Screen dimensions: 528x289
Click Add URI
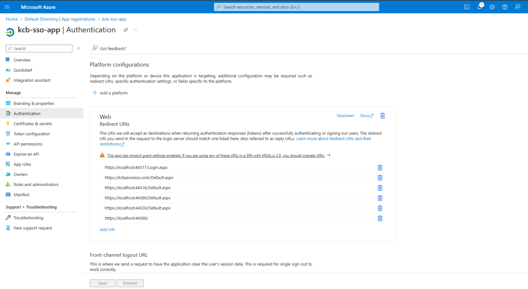107,229
